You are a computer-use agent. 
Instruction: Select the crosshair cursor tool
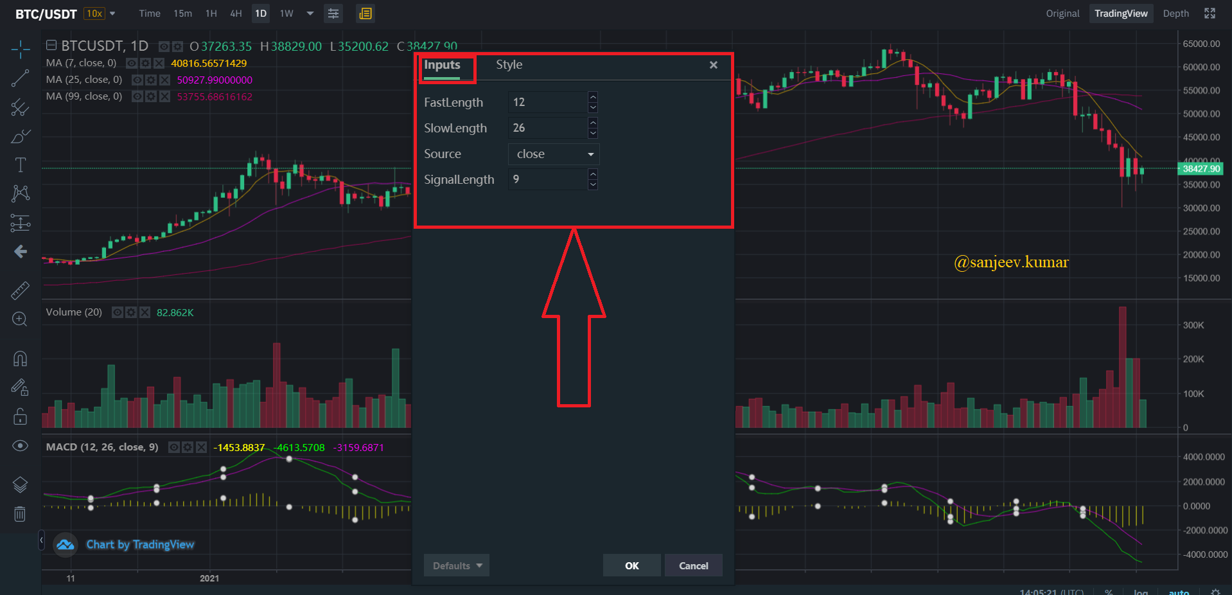coord(20,49)
